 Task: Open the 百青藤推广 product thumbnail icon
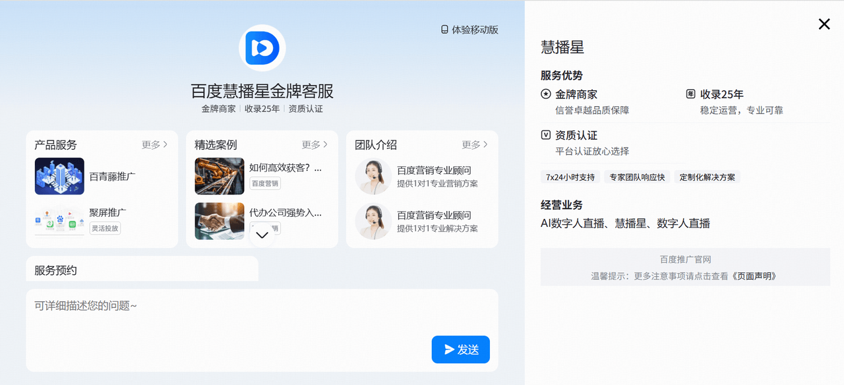59,177
